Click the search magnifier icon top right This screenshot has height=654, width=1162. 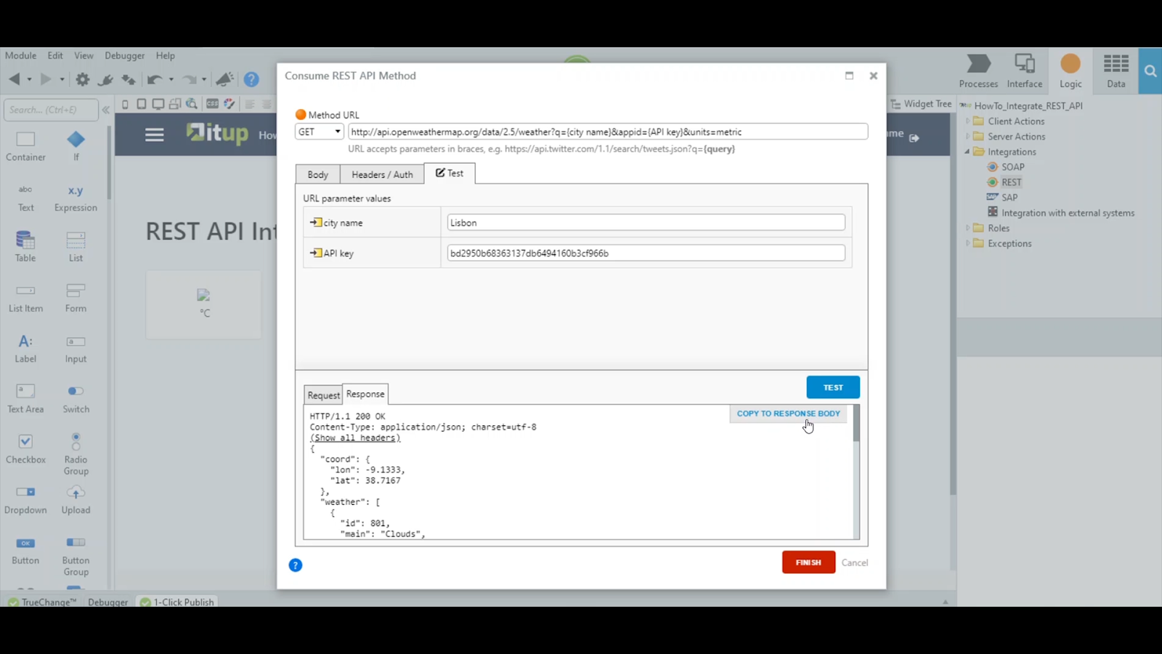[1150, 71]
